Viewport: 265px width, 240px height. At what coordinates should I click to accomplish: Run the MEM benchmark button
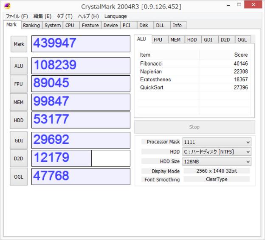(19, 102)
